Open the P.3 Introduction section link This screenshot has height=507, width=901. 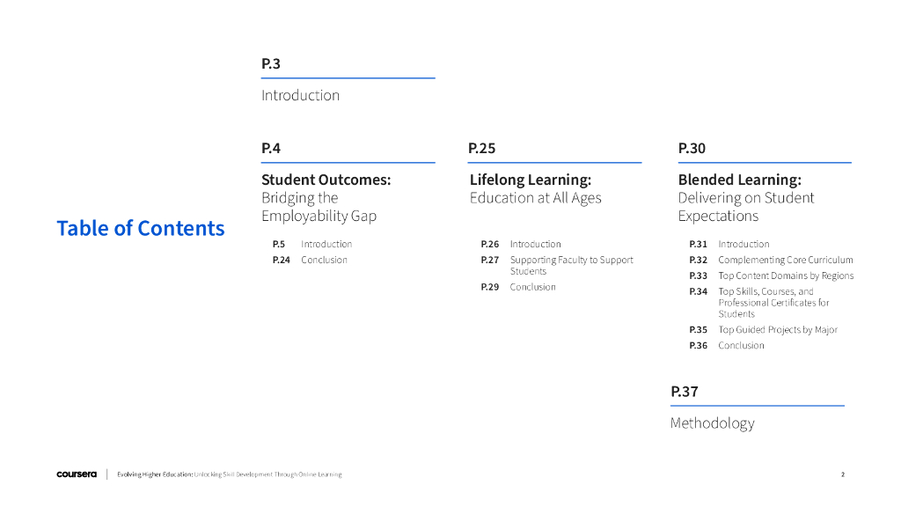(x=300, y=95)
